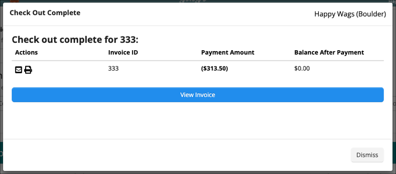Select the 'Check out complete for 333' heading

[75, 40]
